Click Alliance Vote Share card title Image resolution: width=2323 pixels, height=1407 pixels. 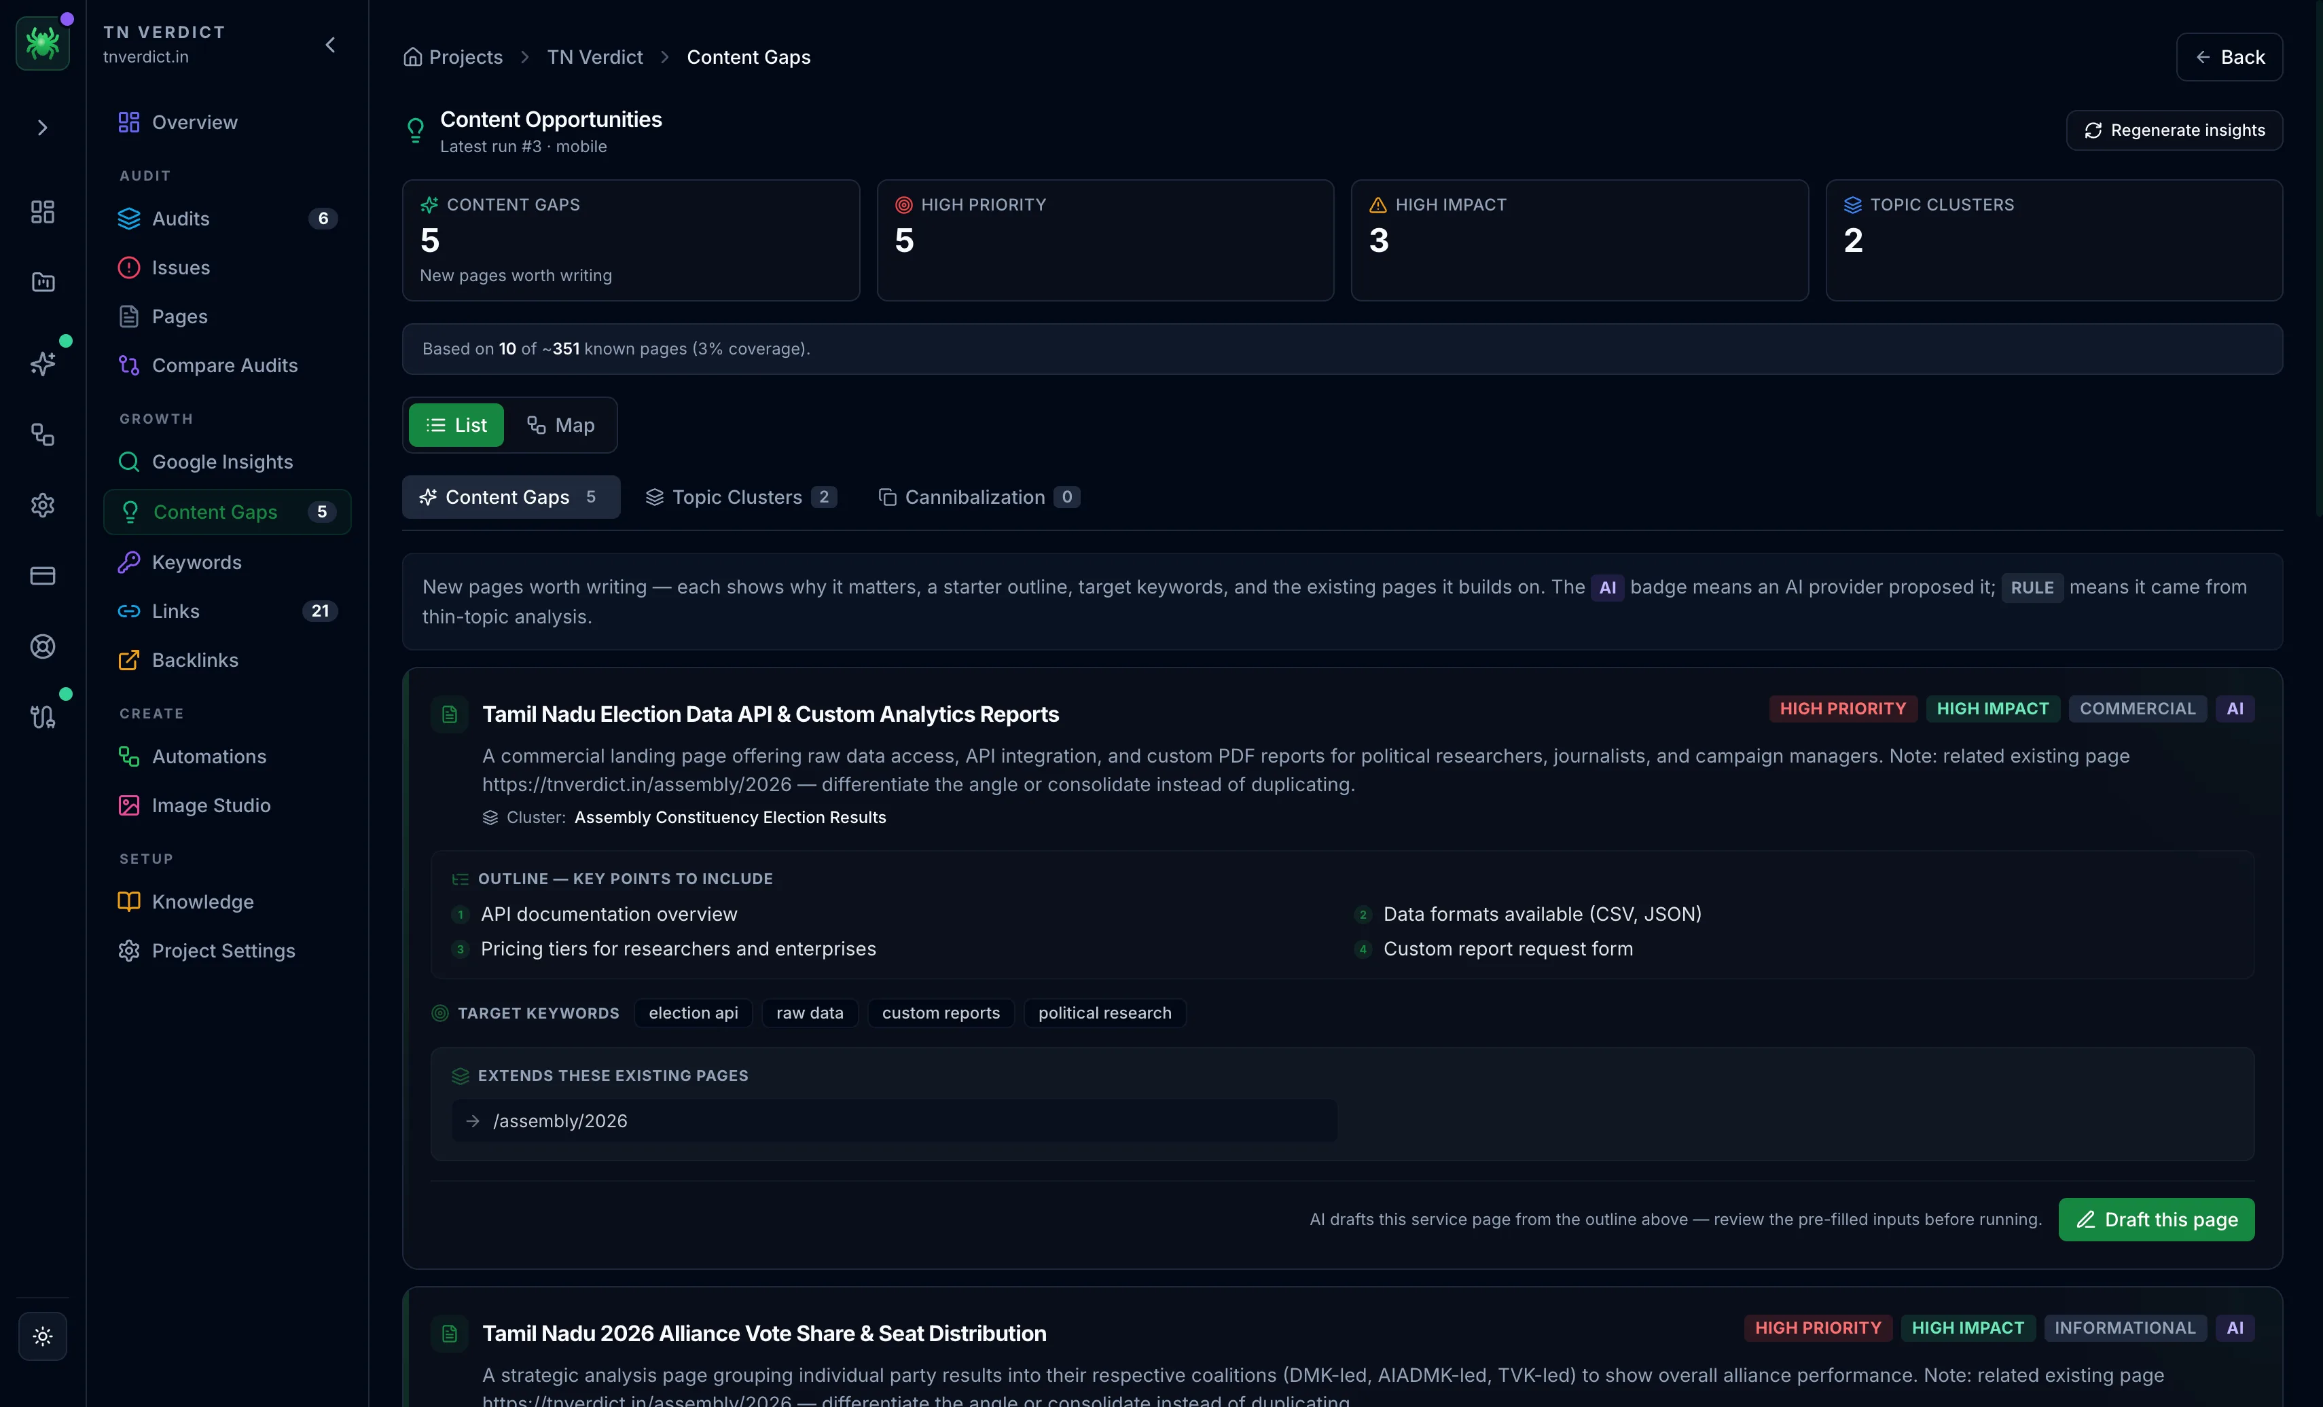[763, 1334]
